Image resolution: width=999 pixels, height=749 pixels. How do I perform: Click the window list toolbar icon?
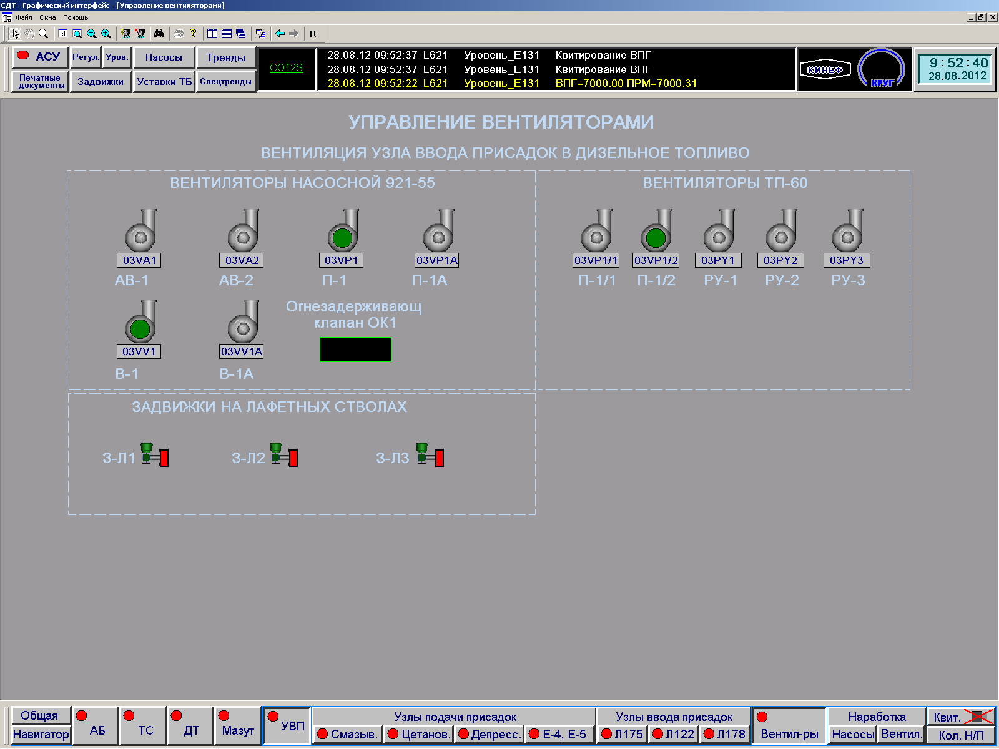(260, 34)
